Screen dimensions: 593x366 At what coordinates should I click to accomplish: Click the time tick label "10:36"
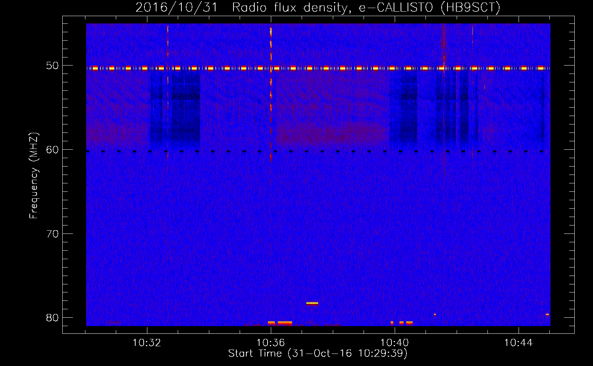coord(271,343)
